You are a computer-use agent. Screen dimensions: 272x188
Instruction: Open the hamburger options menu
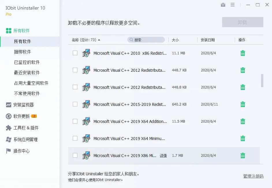coord(233,5)
